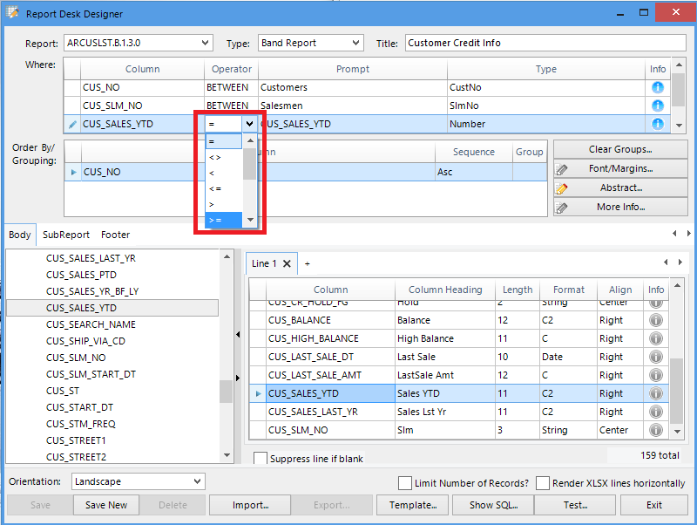Viewport: 697px width, 525px height.
Task: Click info icon for CUS_LAST_SALE_DT line
Action: (x=656, y=357)
